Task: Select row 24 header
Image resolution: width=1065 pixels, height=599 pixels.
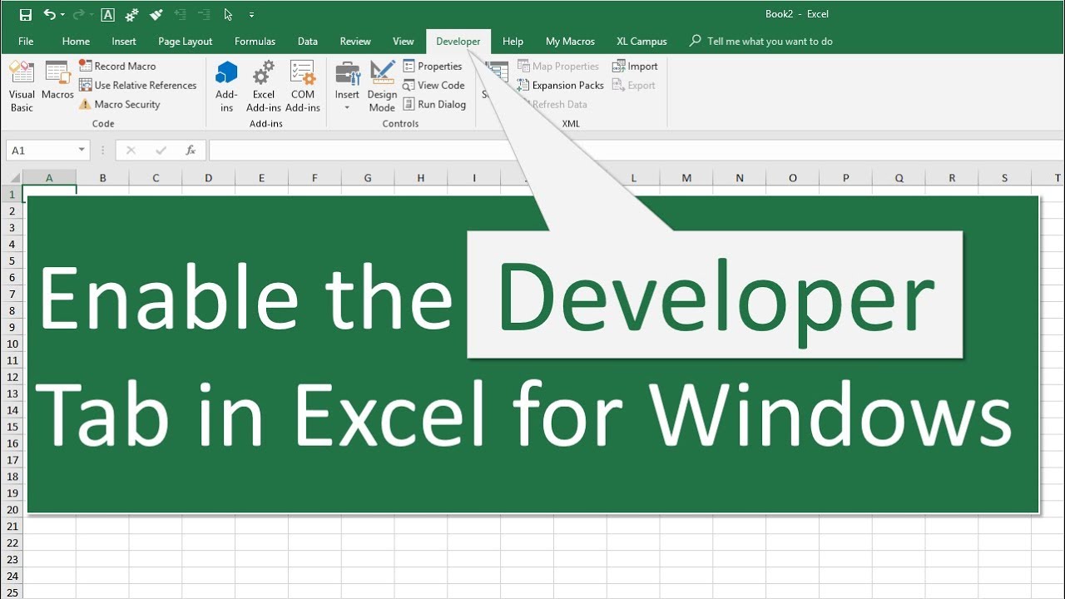Action: (x=12, y=576)
